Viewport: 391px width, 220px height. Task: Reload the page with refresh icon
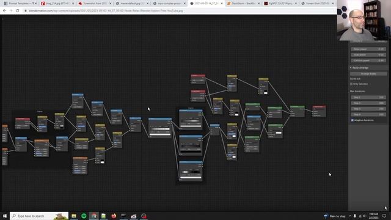tap(18, 11)
